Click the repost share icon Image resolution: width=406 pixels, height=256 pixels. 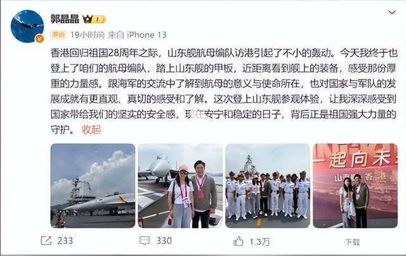tap(46, 241)
